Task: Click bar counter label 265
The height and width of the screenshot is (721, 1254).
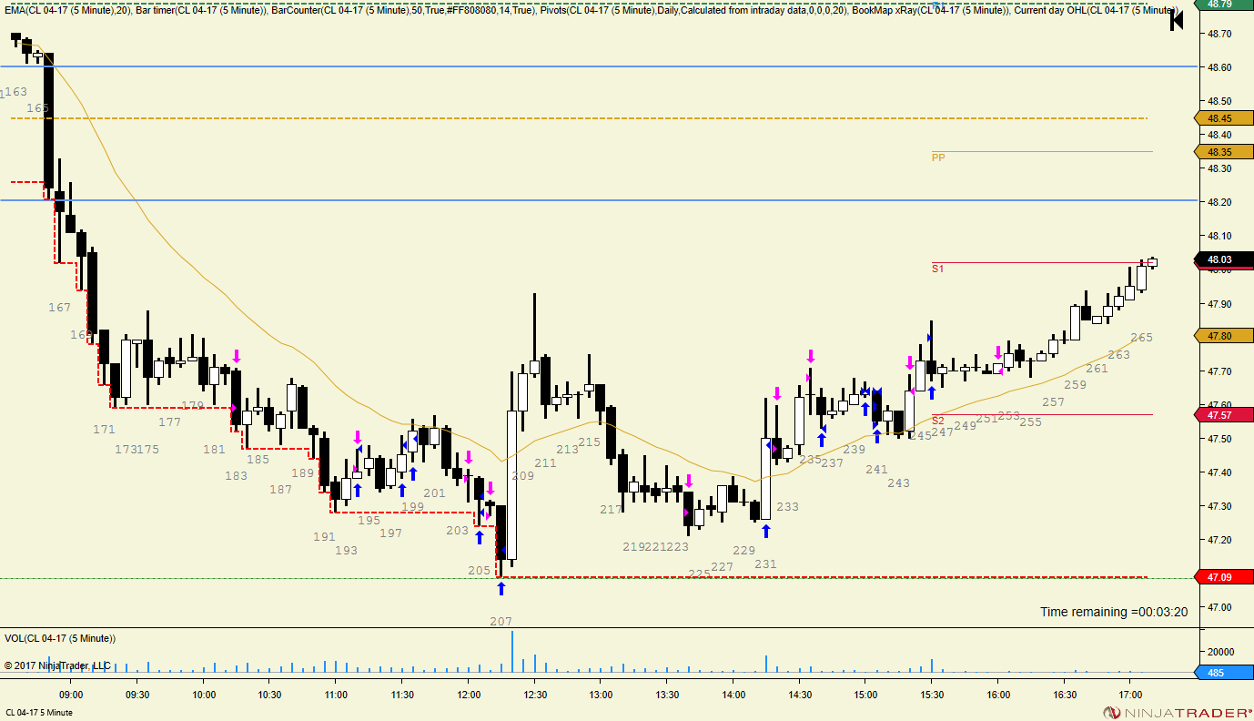Action: pyautogui.click(x=1141, y=338)
